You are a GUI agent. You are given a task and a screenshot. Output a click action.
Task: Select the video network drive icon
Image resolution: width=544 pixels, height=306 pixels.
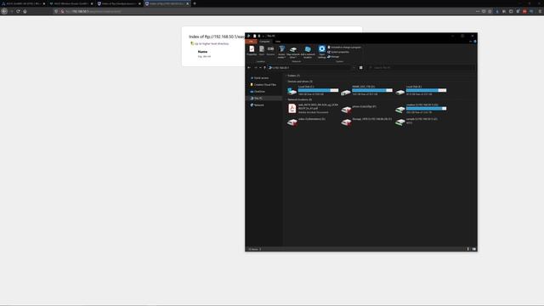(x=292, y=122)
